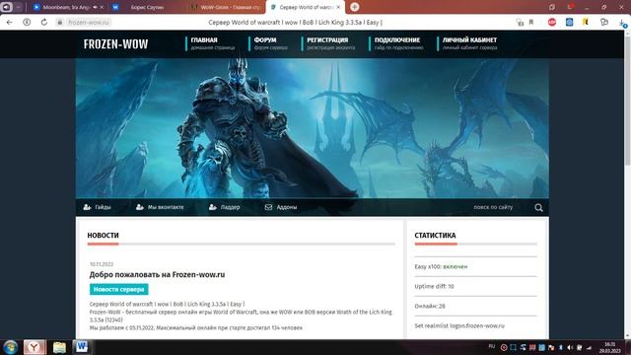Open the red adblock extension icon

coord(552,22)
